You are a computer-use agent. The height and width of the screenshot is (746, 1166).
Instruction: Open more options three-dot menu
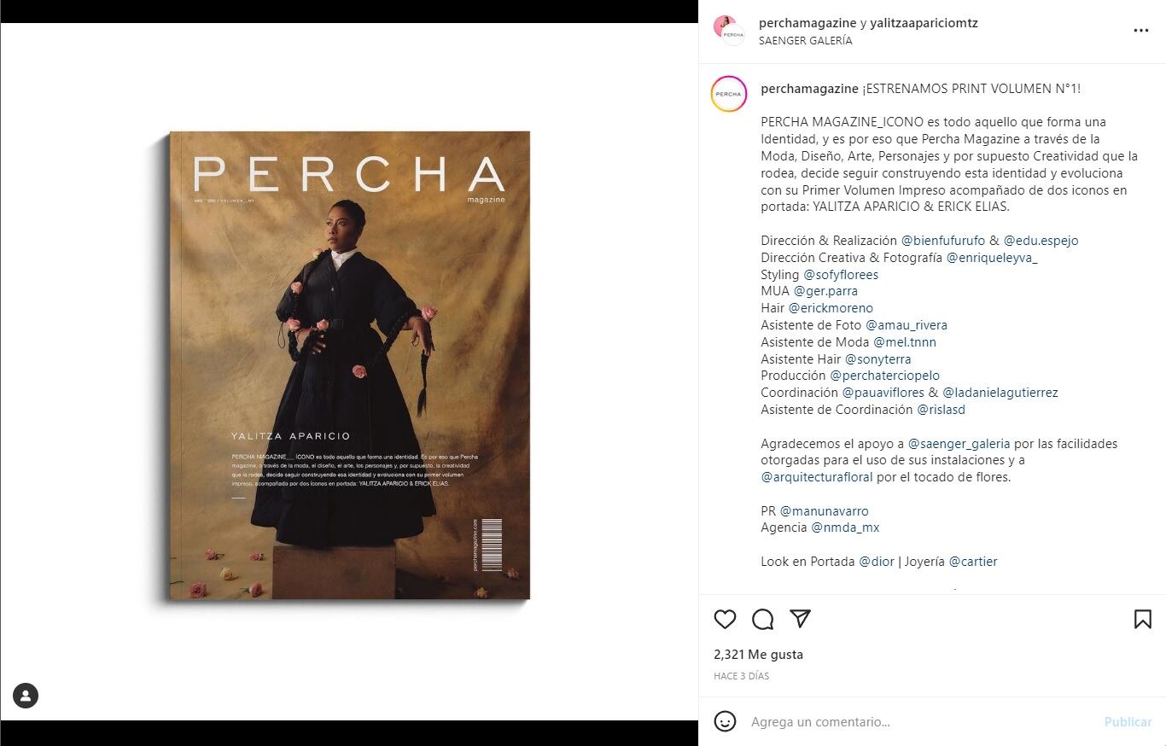1141,31
